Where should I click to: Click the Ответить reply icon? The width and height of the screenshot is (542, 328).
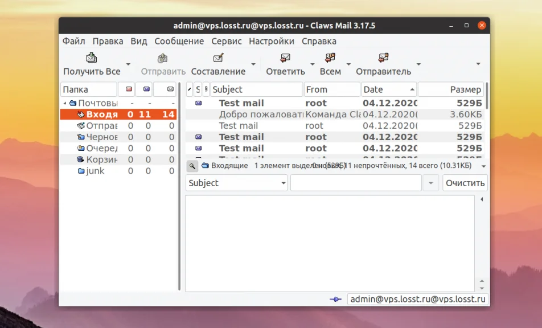pos(285,58)
